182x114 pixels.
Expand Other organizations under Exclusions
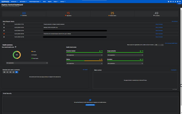pyautogui.click(x=125, y=63)
